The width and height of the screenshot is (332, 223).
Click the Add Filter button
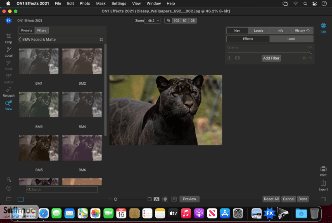(271, 58)
